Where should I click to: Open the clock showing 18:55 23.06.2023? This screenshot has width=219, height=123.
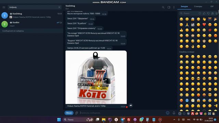209,120
